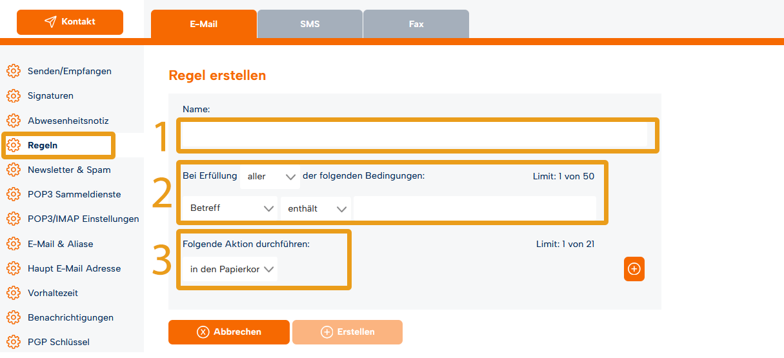Open the Kontakt button at top left
This screenshot has height=358, width=784.
[x=70, y=22]
